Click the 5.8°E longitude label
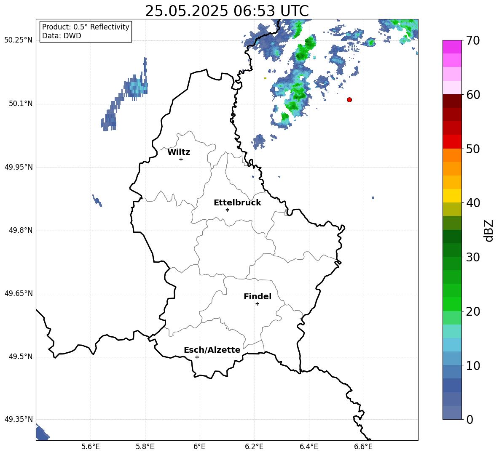The width and height of the screenshot is (499, 455). [x=145, y=447]
